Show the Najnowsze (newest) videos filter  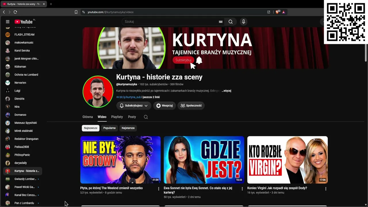coord(91,128)
